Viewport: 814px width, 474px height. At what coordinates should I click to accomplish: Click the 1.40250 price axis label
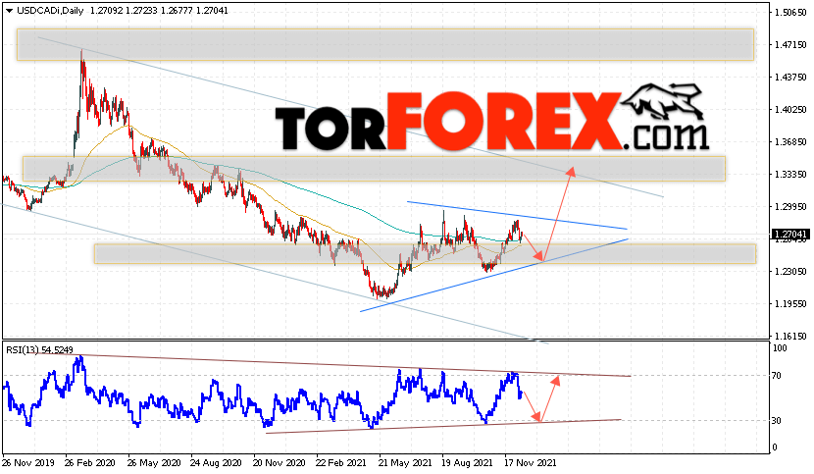pyautogui.click(x=790, y=110)
